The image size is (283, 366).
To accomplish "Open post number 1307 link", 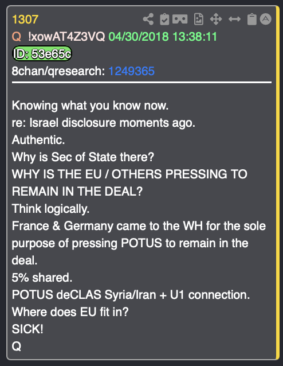I will pos(25,20).
